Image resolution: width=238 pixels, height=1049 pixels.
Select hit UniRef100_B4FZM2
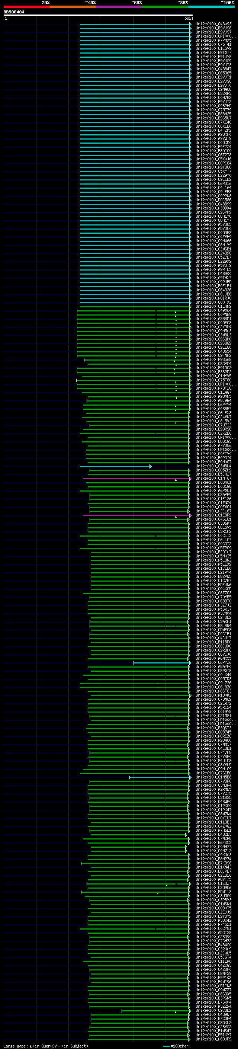(213, 130)
